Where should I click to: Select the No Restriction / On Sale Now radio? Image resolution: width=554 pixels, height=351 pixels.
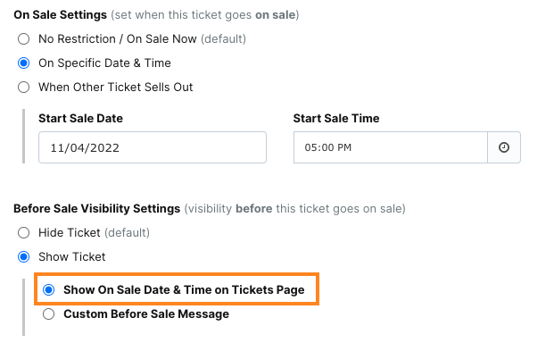[x=24, y=39]
